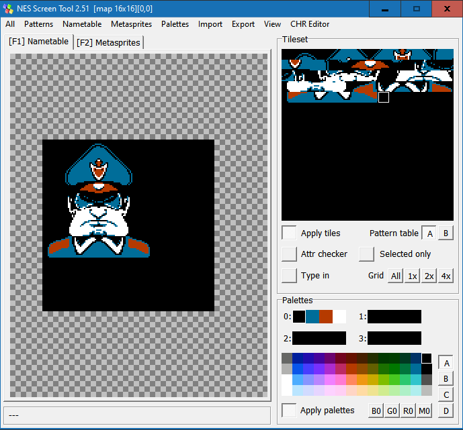The width and height of the screenshot is (463, 430).
Task: Maximize the NES Screen Tool window
Action: 417,9
